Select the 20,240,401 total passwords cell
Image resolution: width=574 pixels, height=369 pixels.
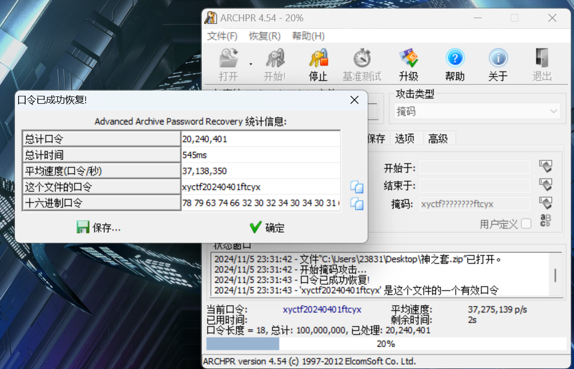(x=261, y=139)
